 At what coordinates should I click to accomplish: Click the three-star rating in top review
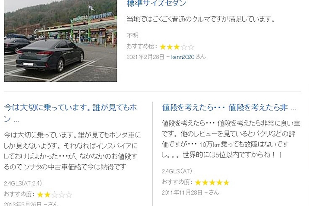pos(177,47)
